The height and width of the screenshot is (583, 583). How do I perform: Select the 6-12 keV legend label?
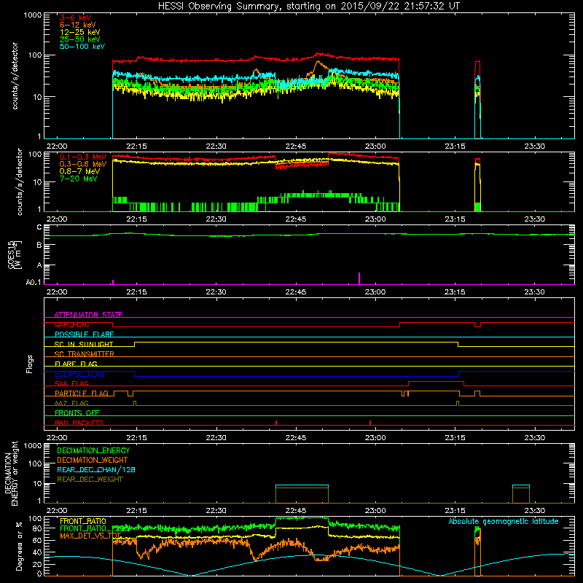[78, 25]
